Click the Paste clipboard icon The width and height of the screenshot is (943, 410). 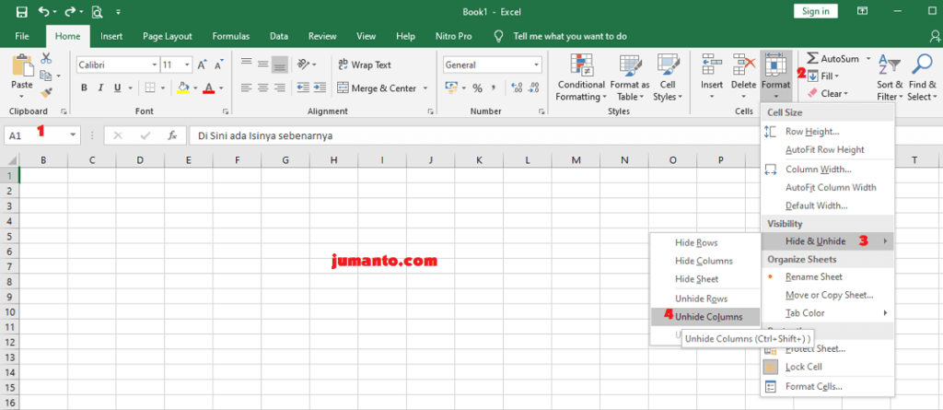(x=22, y=66)
